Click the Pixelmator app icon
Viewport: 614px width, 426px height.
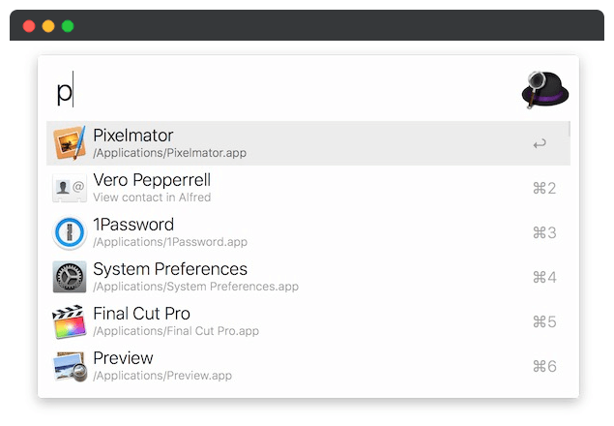(70, 143)
